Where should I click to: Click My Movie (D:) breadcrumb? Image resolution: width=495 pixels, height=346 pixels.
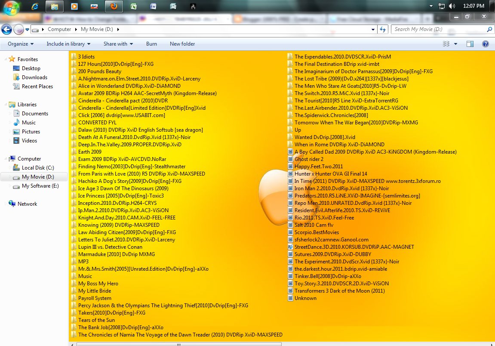coord(97,29)
